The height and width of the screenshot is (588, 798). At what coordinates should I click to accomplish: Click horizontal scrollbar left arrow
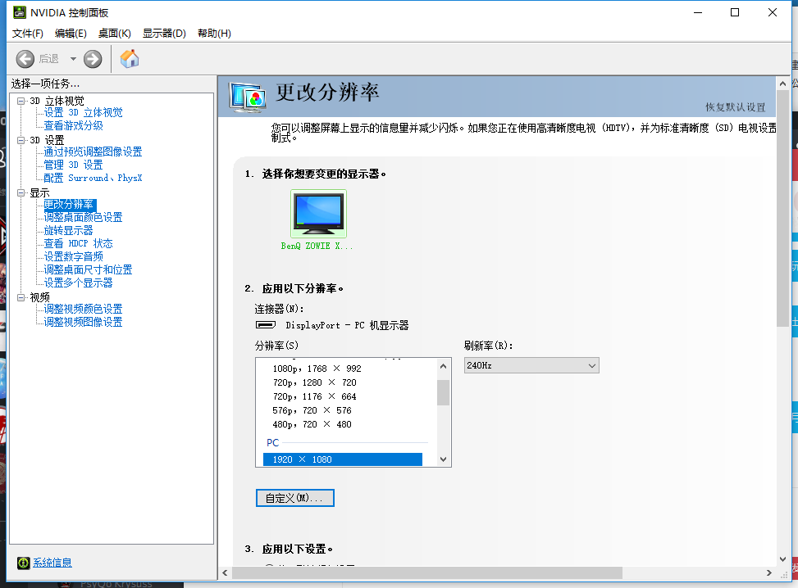225,572
